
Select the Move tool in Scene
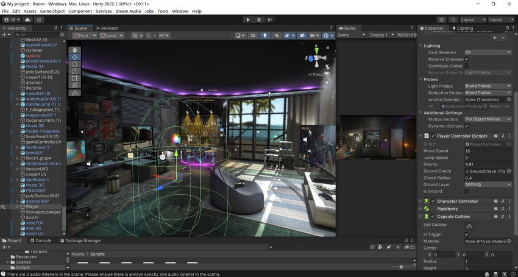[x=75, y=57]
